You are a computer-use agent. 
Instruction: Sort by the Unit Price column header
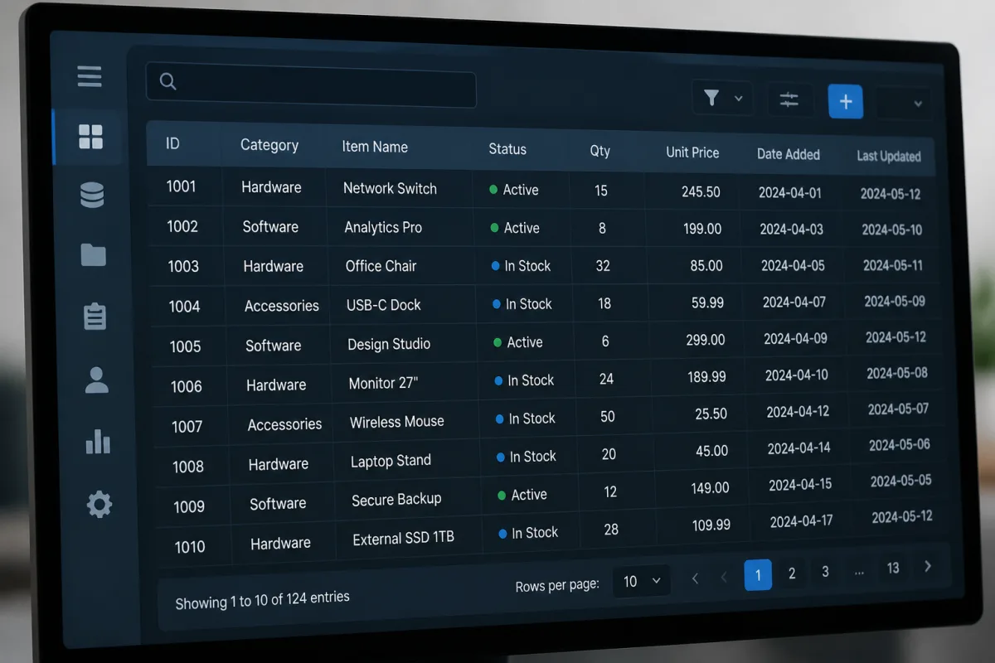tap(692, 152)
